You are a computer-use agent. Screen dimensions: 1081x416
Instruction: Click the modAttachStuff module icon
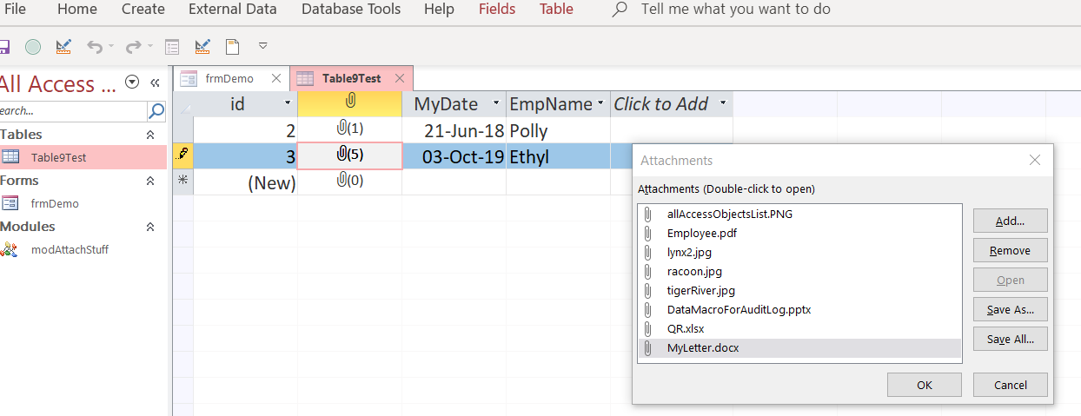[x=10, y=249]
